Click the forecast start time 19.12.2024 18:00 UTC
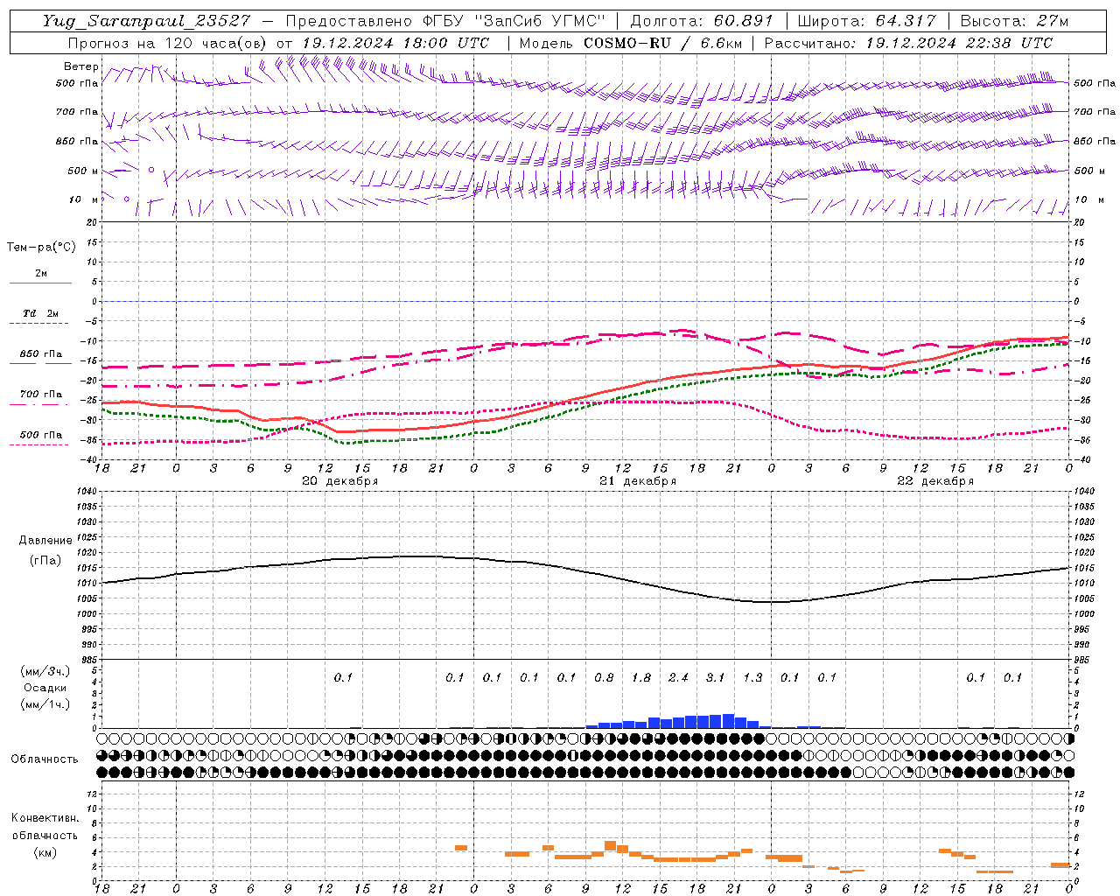 [x=395, y=43]
